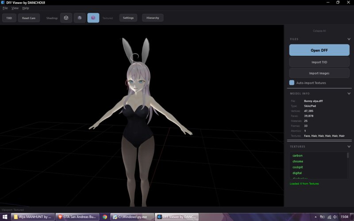The height and width of the screenshot is (221, 354).
Task: Open volume control in system tray
Action: pos(335,217)
